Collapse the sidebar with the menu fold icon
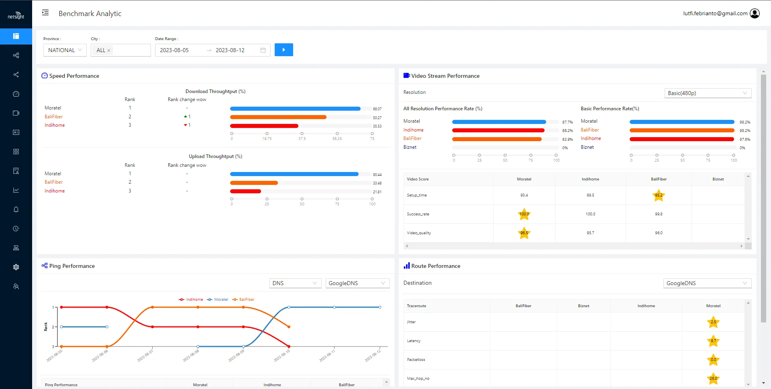This screenshot has width=771, height=389. click(x=45, y=13)
